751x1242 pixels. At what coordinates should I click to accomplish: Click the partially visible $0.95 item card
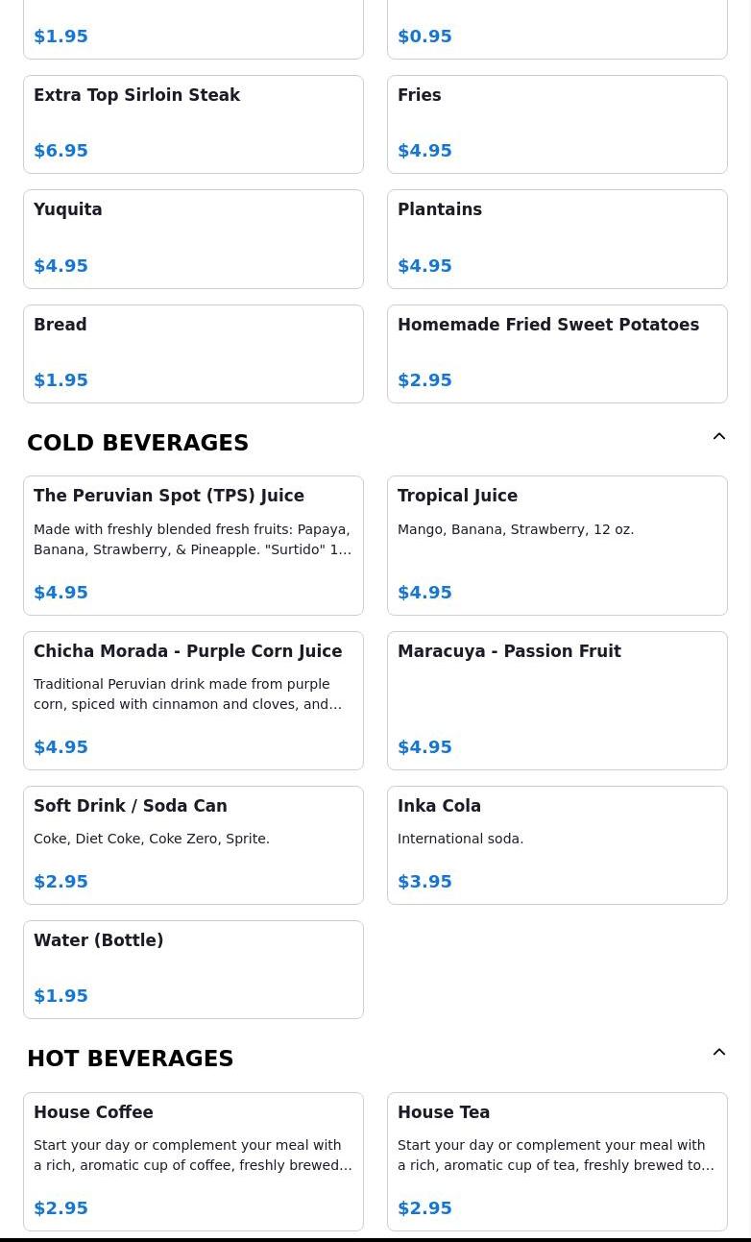pyautogui.click(x=557, y=31)
